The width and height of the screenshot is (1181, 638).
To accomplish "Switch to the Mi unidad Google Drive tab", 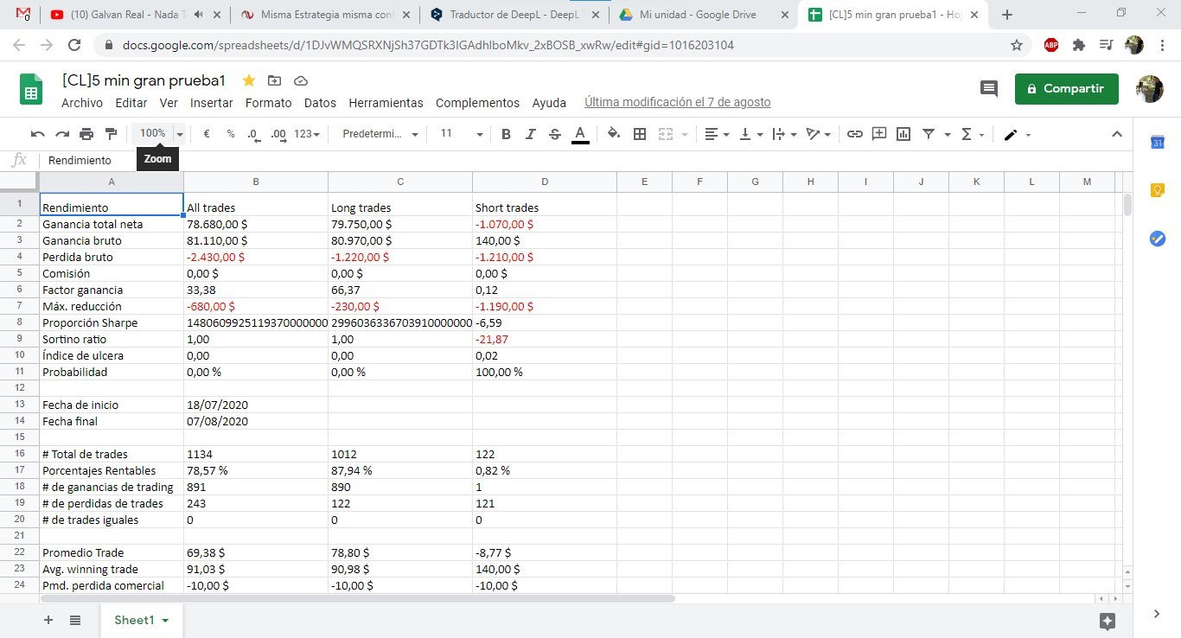I will [x=704, y=15].
